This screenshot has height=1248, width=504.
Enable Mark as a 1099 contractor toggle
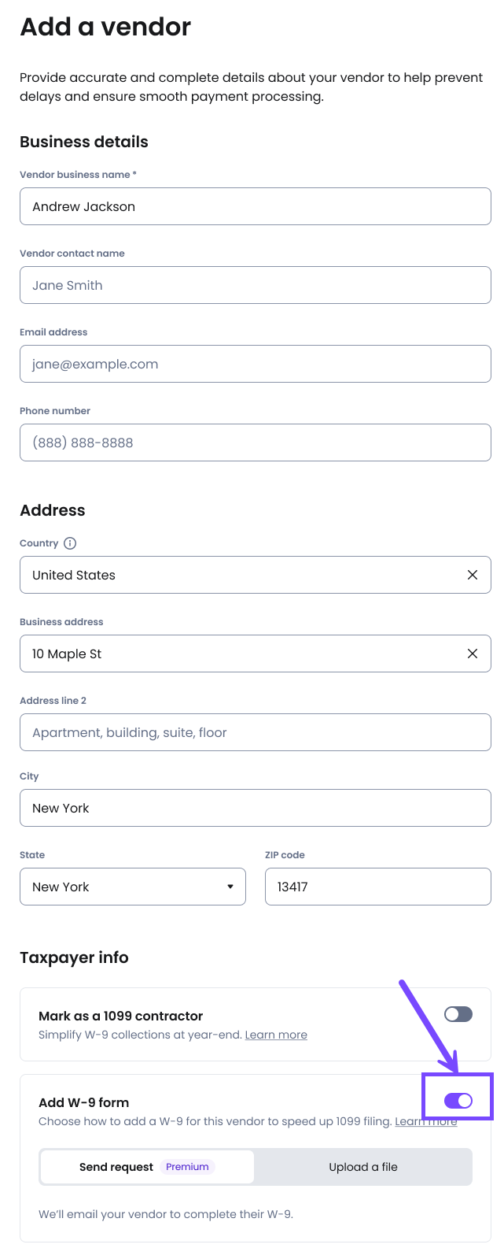pyautogui.click(x=458, y=1014)
